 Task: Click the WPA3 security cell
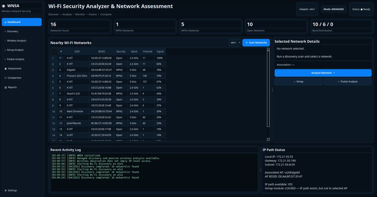click(x=121, y=70)
